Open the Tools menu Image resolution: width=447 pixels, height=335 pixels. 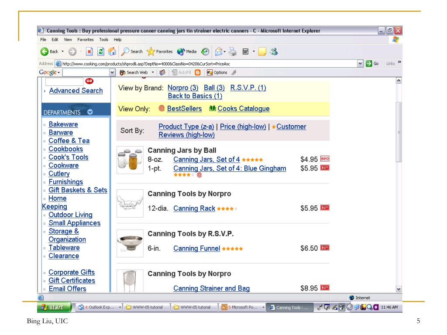(104, 40)
